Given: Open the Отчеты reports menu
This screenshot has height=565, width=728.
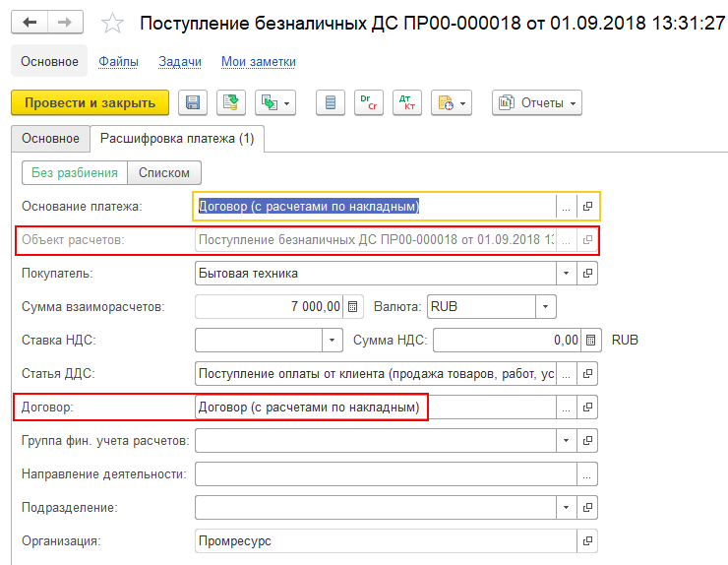Looking at the screenshot, I should [x=537, y=102].
